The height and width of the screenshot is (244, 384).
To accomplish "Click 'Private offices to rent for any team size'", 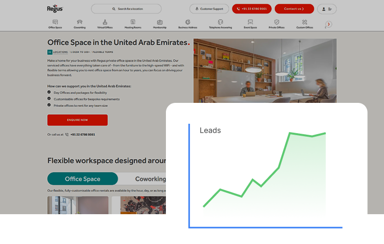I will coord(80,105).
